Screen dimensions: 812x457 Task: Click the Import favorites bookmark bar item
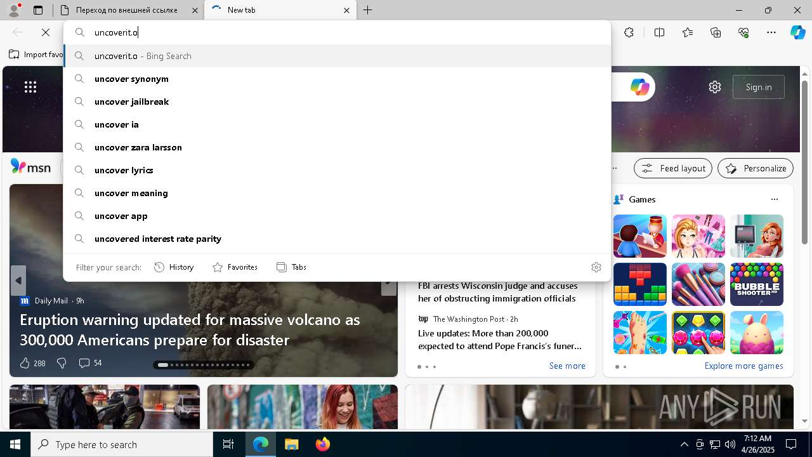click(36, 55)
